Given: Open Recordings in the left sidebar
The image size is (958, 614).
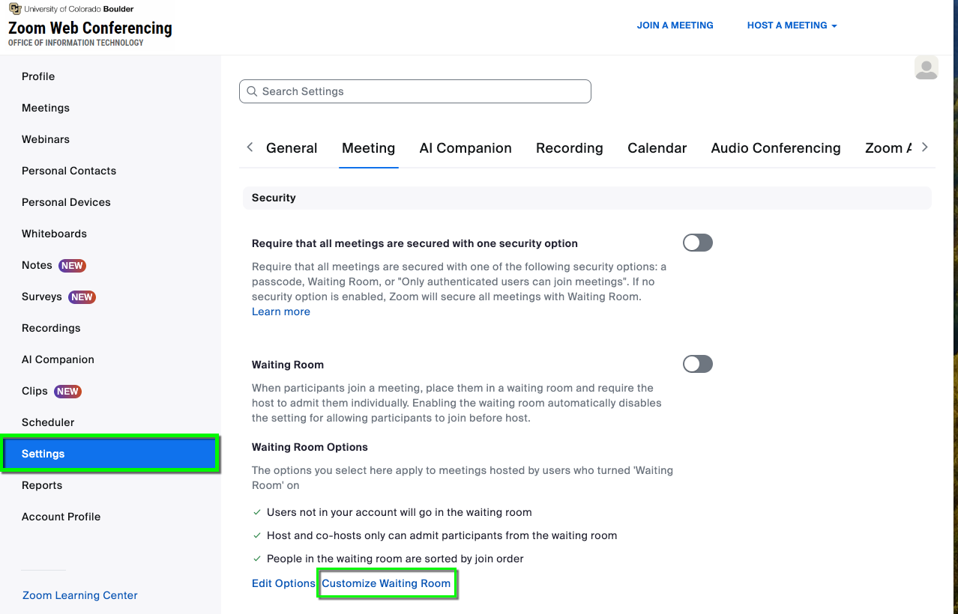Looking at the screenshot, I should tap(51, 328).
